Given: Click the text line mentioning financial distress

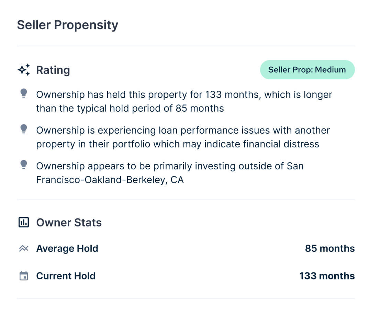Looking at the screenshot, I should tap(177, 144).
